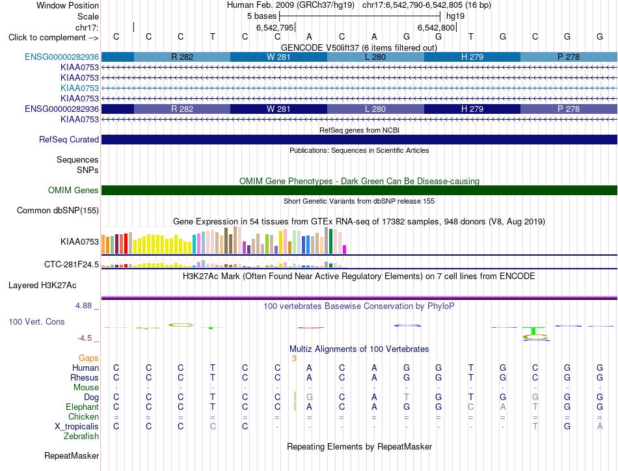Click the navy RefSeq Curated bar
618x471 pixels.
pos(359,139)
